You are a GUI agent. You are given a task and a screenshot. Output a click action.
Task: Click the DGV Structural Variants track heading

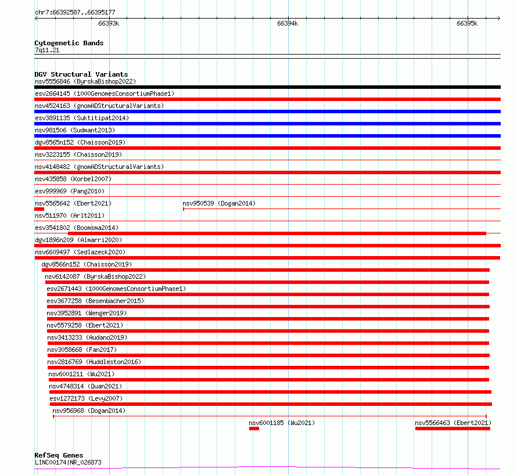click(81, 74)
